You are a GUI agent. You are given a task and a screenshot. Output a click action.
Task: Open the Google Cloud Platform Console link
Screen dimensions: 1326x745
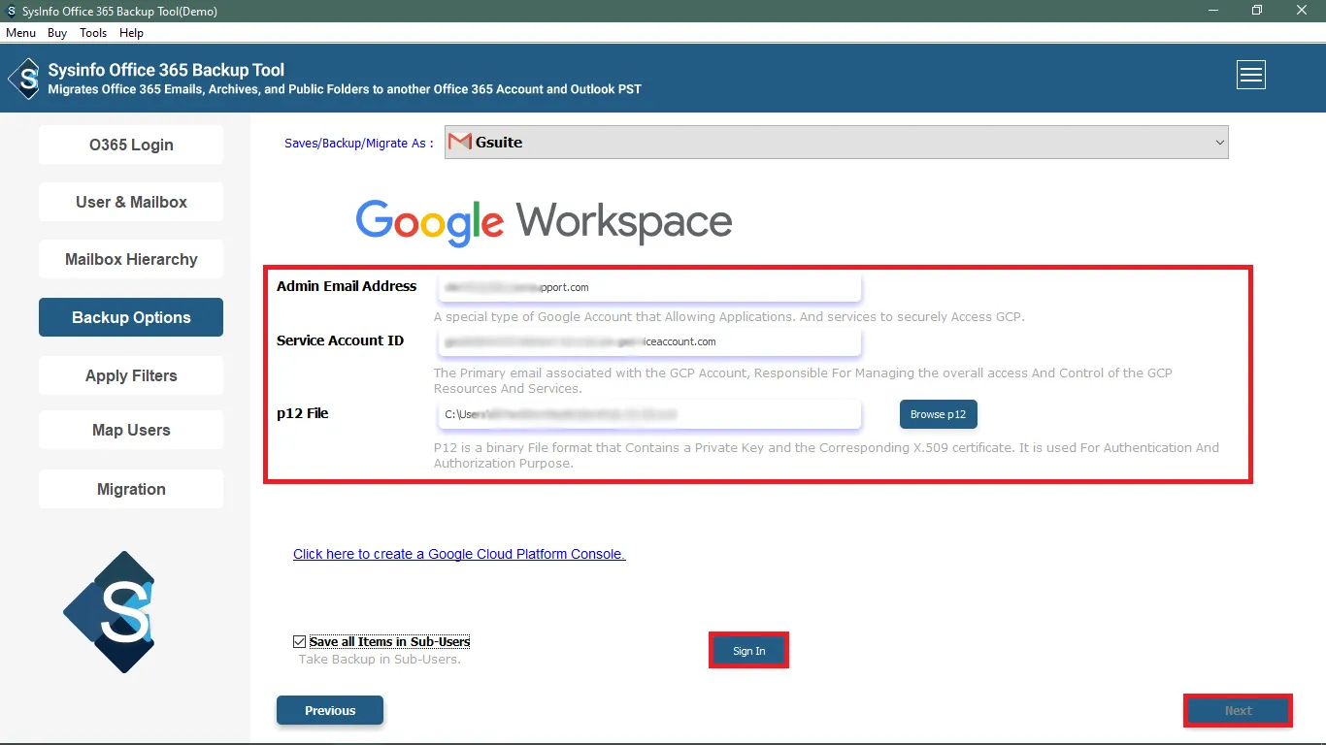tap(459, 554)
